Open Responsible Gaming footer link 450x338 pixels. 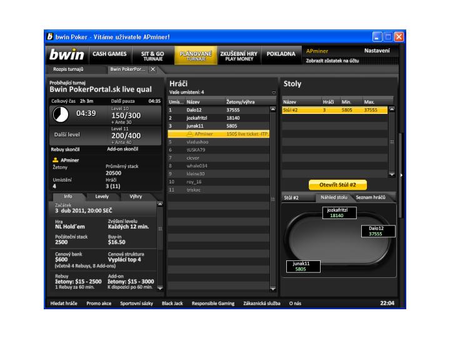coord(213,304)
